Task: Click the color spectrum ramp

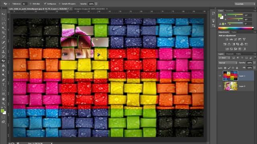Action: 236,28
